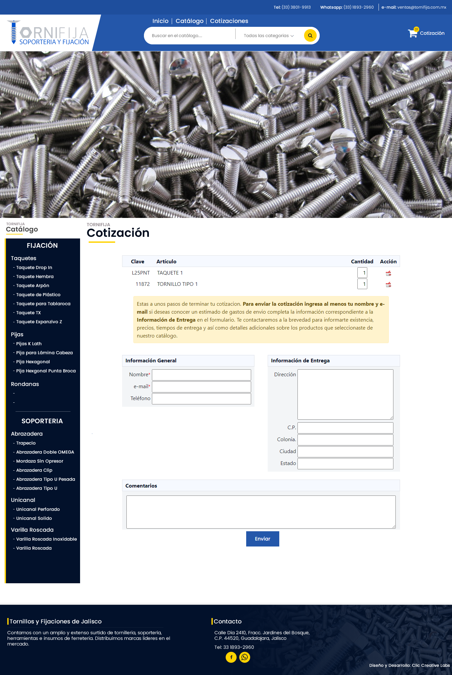This screenshot has height=675, width=452.
Task: Expand the Todas las categorias dropdown
Action: [268, 36]
